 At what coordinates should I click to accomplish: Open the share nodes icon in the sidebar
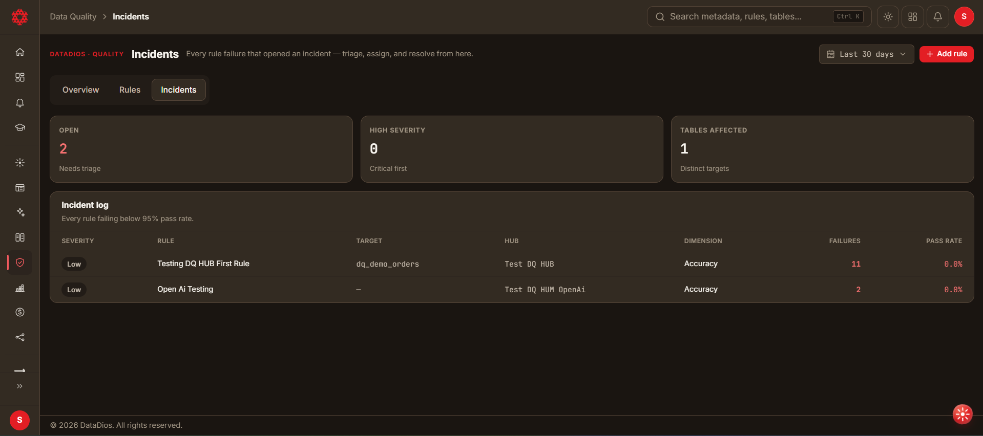tap(20, 337)
